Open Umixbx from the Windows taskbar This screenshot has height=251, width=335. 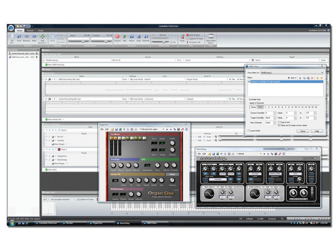[74, 223]
